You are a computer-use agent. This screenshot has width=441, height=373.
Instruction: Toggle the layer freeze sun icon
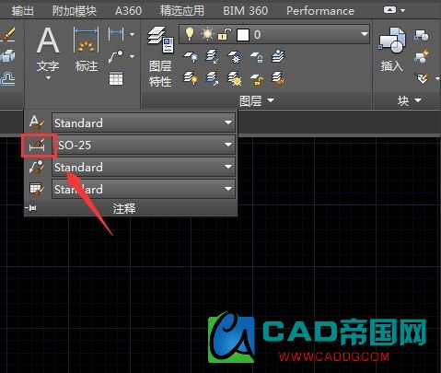click(x=207, y=34)
